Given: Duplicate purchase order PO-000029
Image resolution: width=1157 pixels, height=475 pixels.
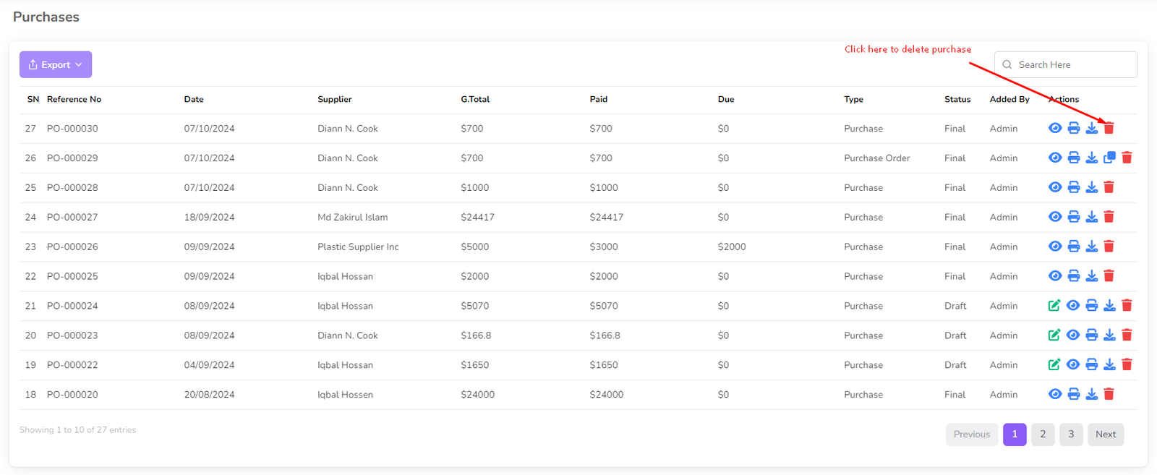Looking at the screenshot, I should (1109, 158).
